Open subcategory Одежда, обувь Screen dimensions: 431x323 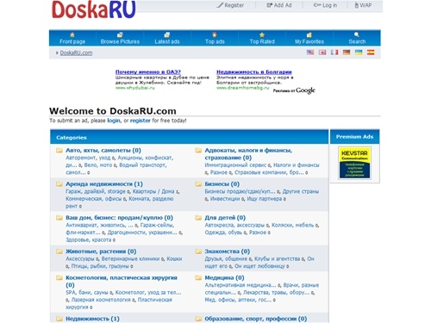[x=223, y=233]
